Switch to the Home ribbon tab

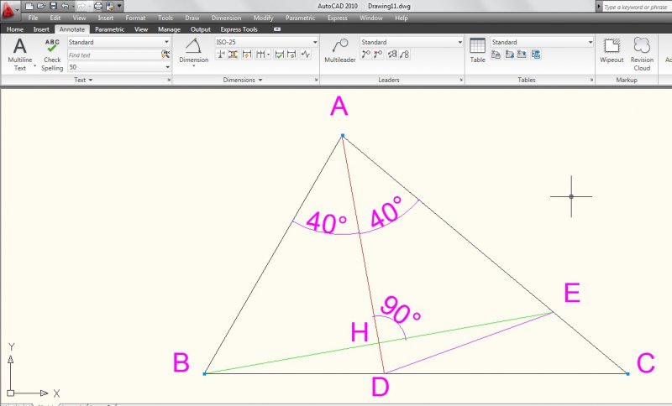click(15, 29)
